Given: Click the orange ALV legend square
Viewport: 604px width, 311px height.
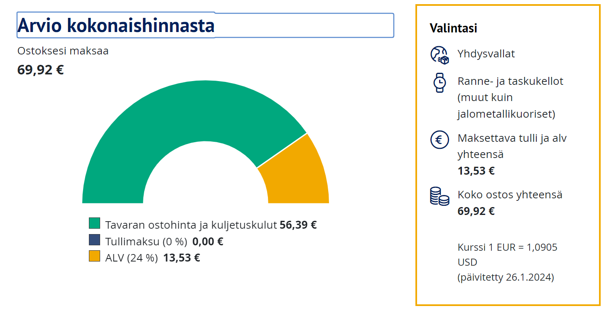Looking at the screenshot, I should click(95, 256).
